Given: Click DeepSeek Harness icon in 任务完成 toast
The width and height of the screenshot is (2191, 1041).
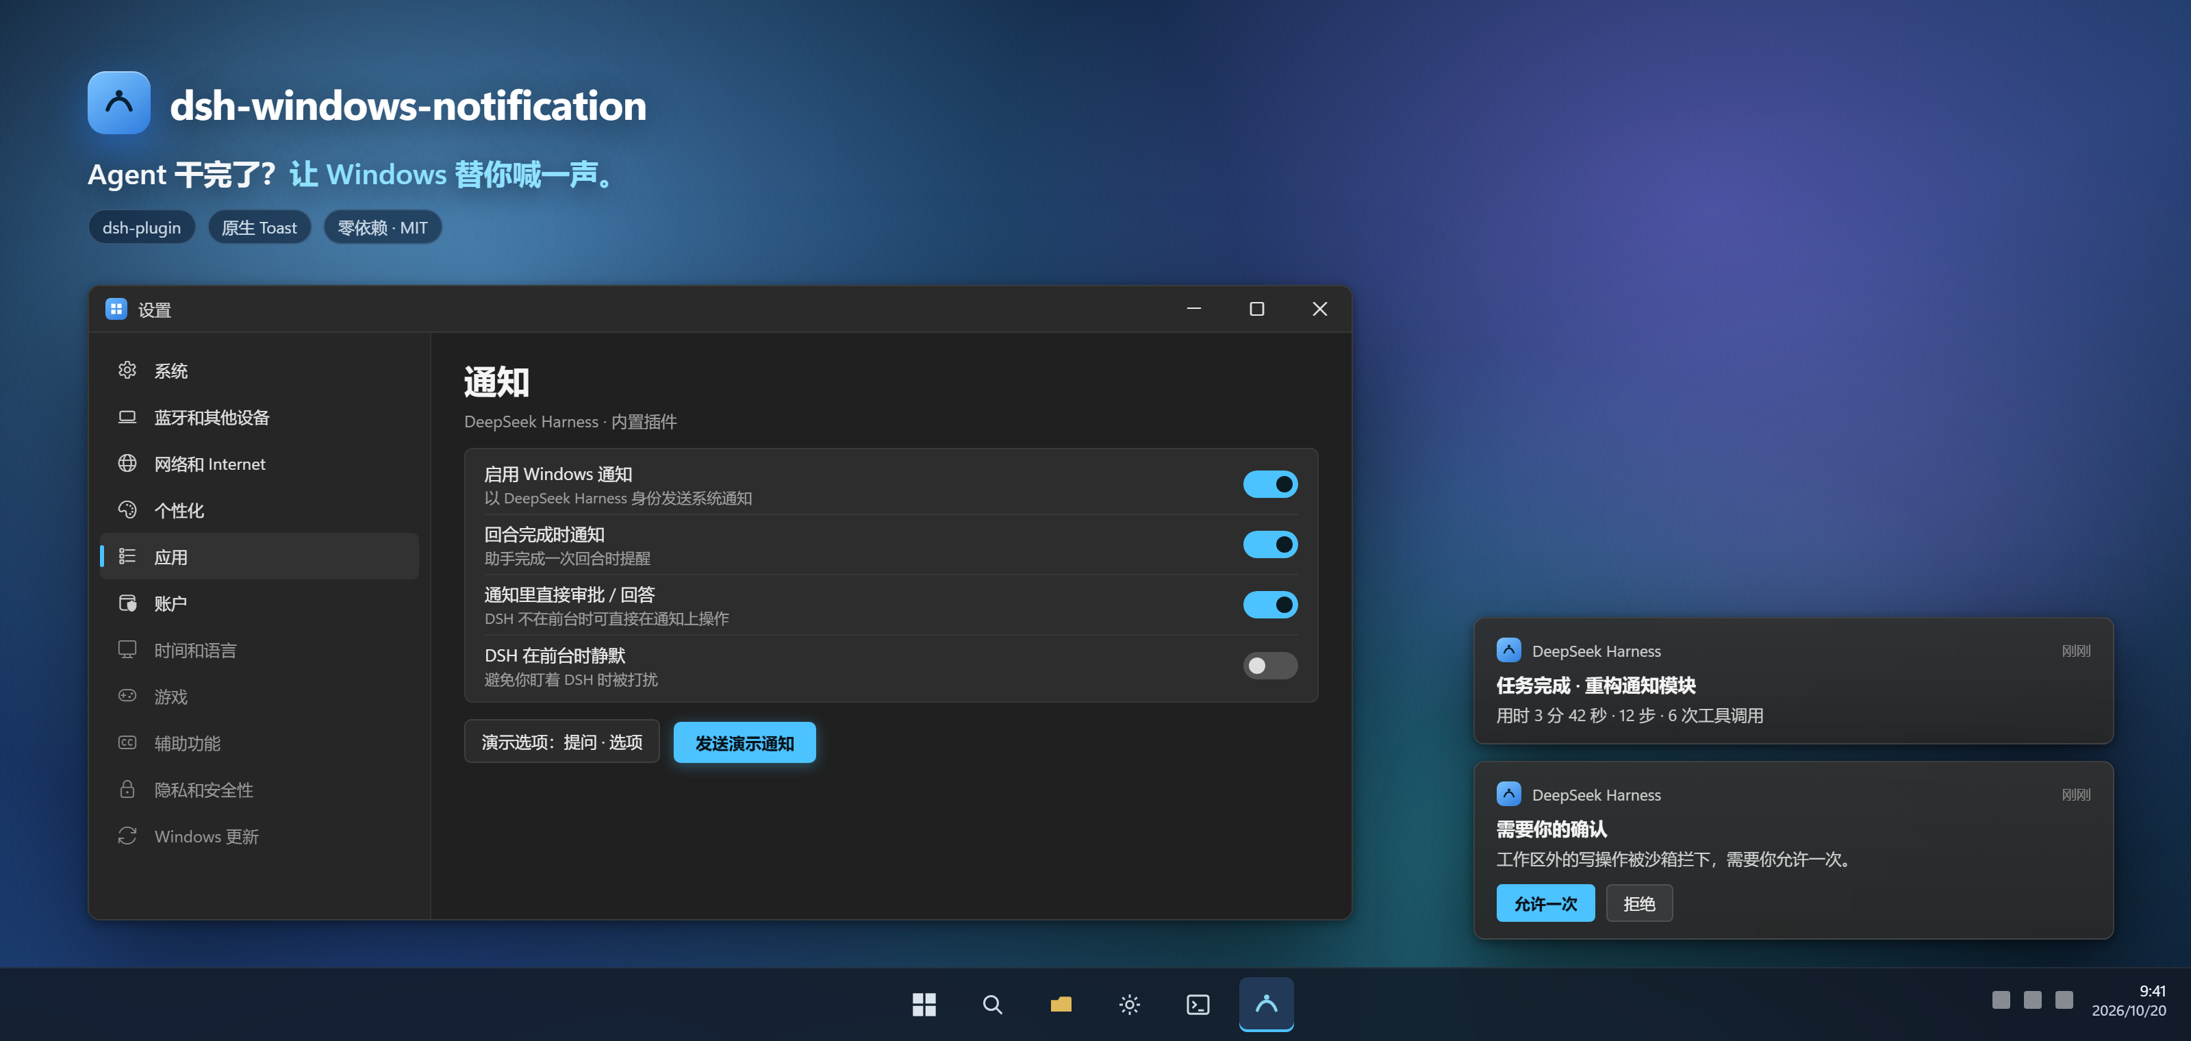Looking at the screenshot, I should click(1509, 650).
